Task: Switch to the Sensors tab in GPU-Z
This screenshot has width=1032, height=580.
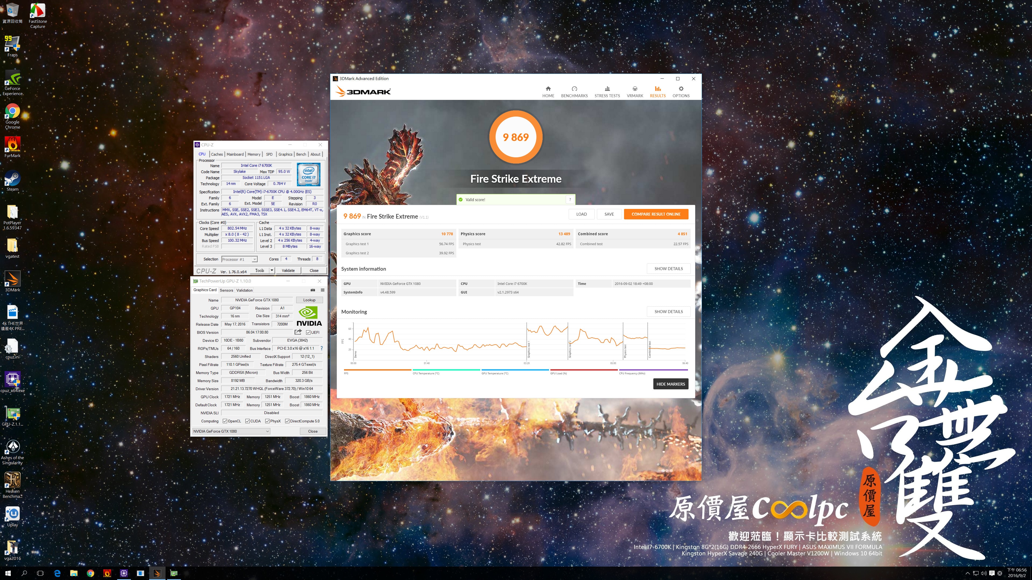Action: pos(226,290)
